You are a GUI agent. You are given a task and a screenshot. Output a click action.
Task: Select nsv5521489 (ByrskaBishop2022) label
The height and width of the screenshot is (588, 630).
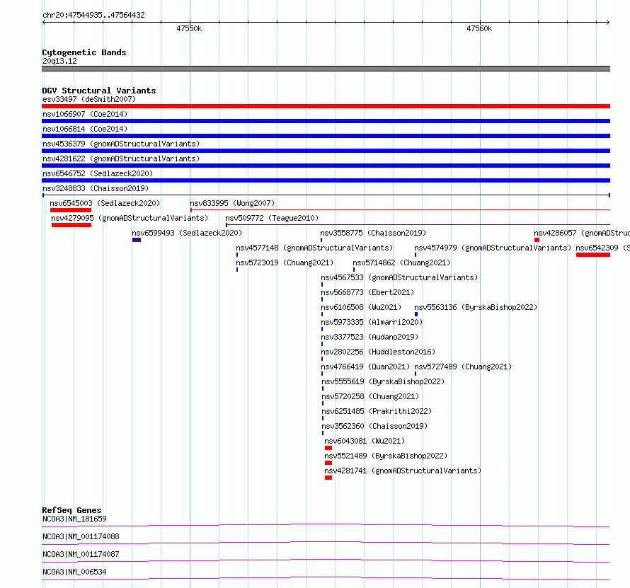386,456
